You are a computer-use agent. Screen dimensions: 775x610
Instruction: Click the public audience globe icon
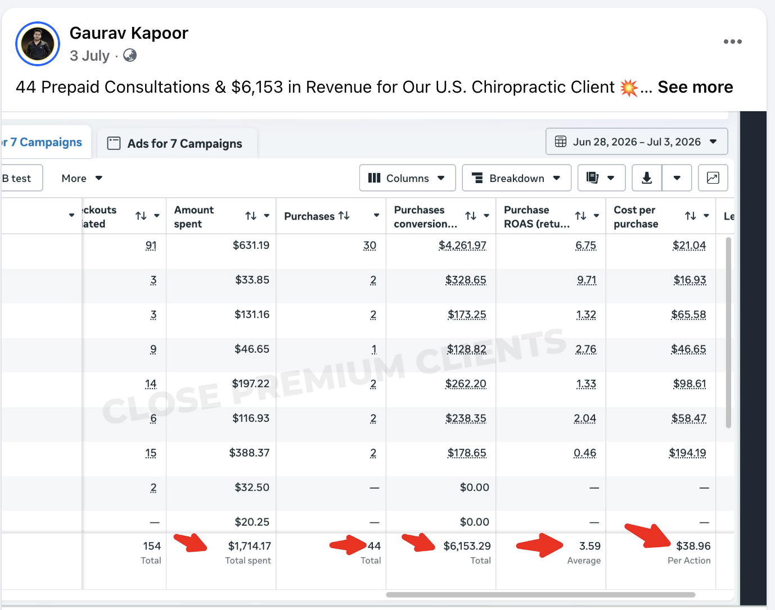(x=130, y=55)
